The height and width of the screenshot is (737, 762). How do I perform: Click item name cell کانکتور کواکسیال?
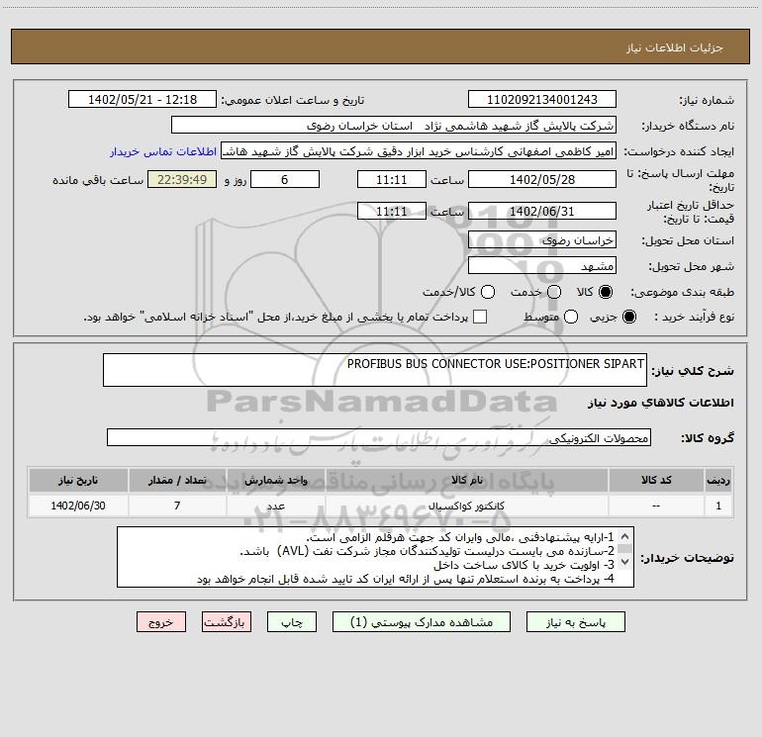(466, 506)
